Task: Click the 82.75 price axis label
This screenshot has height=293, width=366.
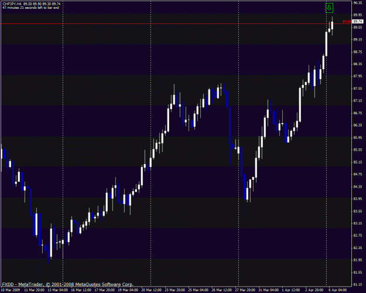Action: (358, 236)
